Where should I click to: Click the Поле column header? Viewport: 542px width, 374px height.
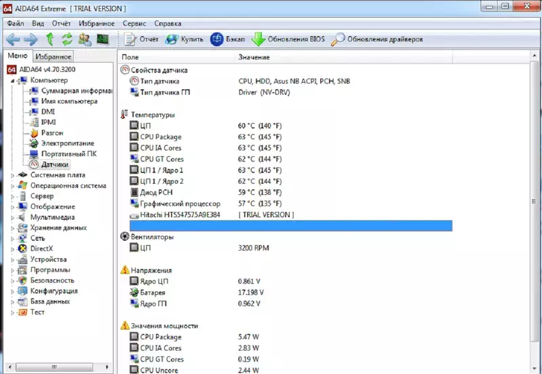click(176, 57)
